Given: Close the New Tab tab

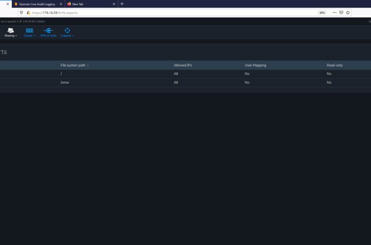Looking at the screenshot, I should (x=114, y=4).
